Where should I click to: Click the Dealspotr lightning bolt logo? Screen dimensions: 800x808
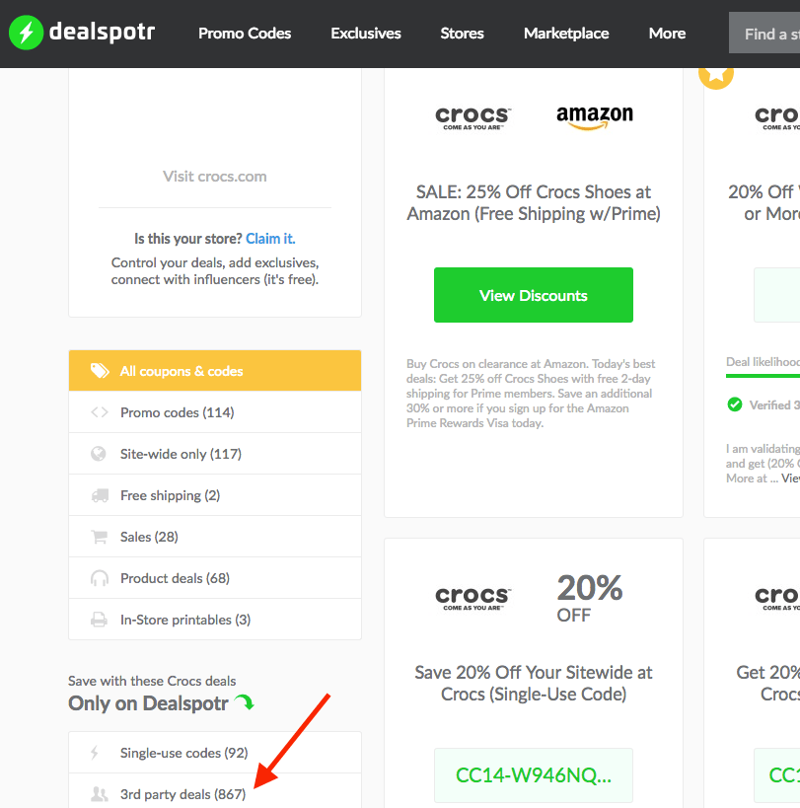pos(26,33)
